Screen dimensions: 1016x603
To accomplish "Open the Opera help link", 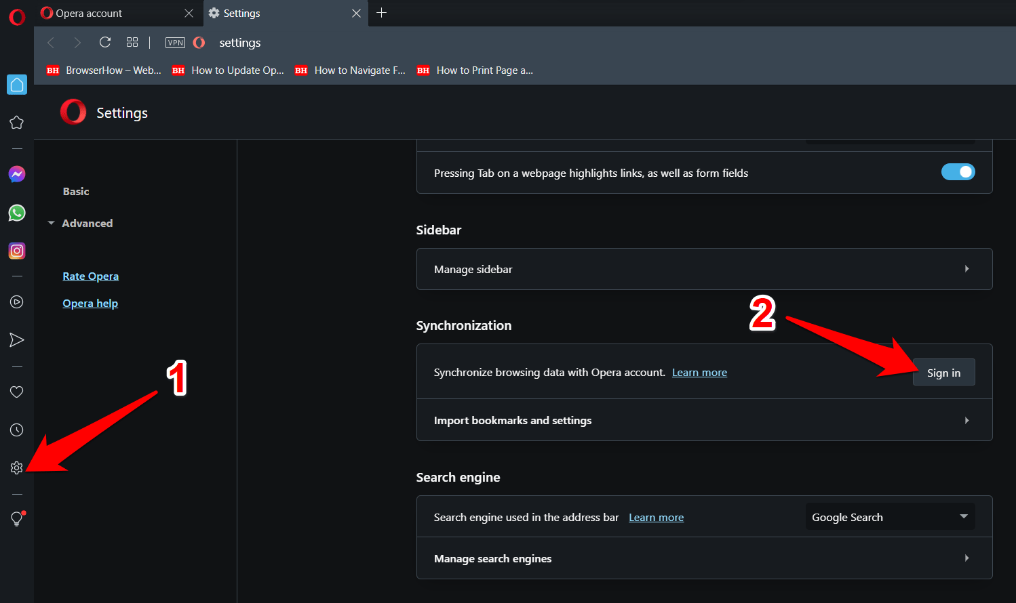I will pos(90,304).
